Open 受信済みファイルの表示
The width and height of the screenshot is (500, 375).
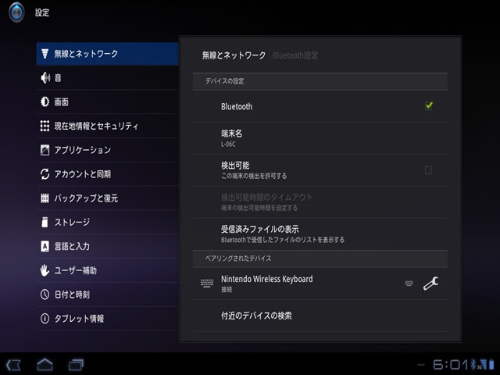[x=320, y=234]
